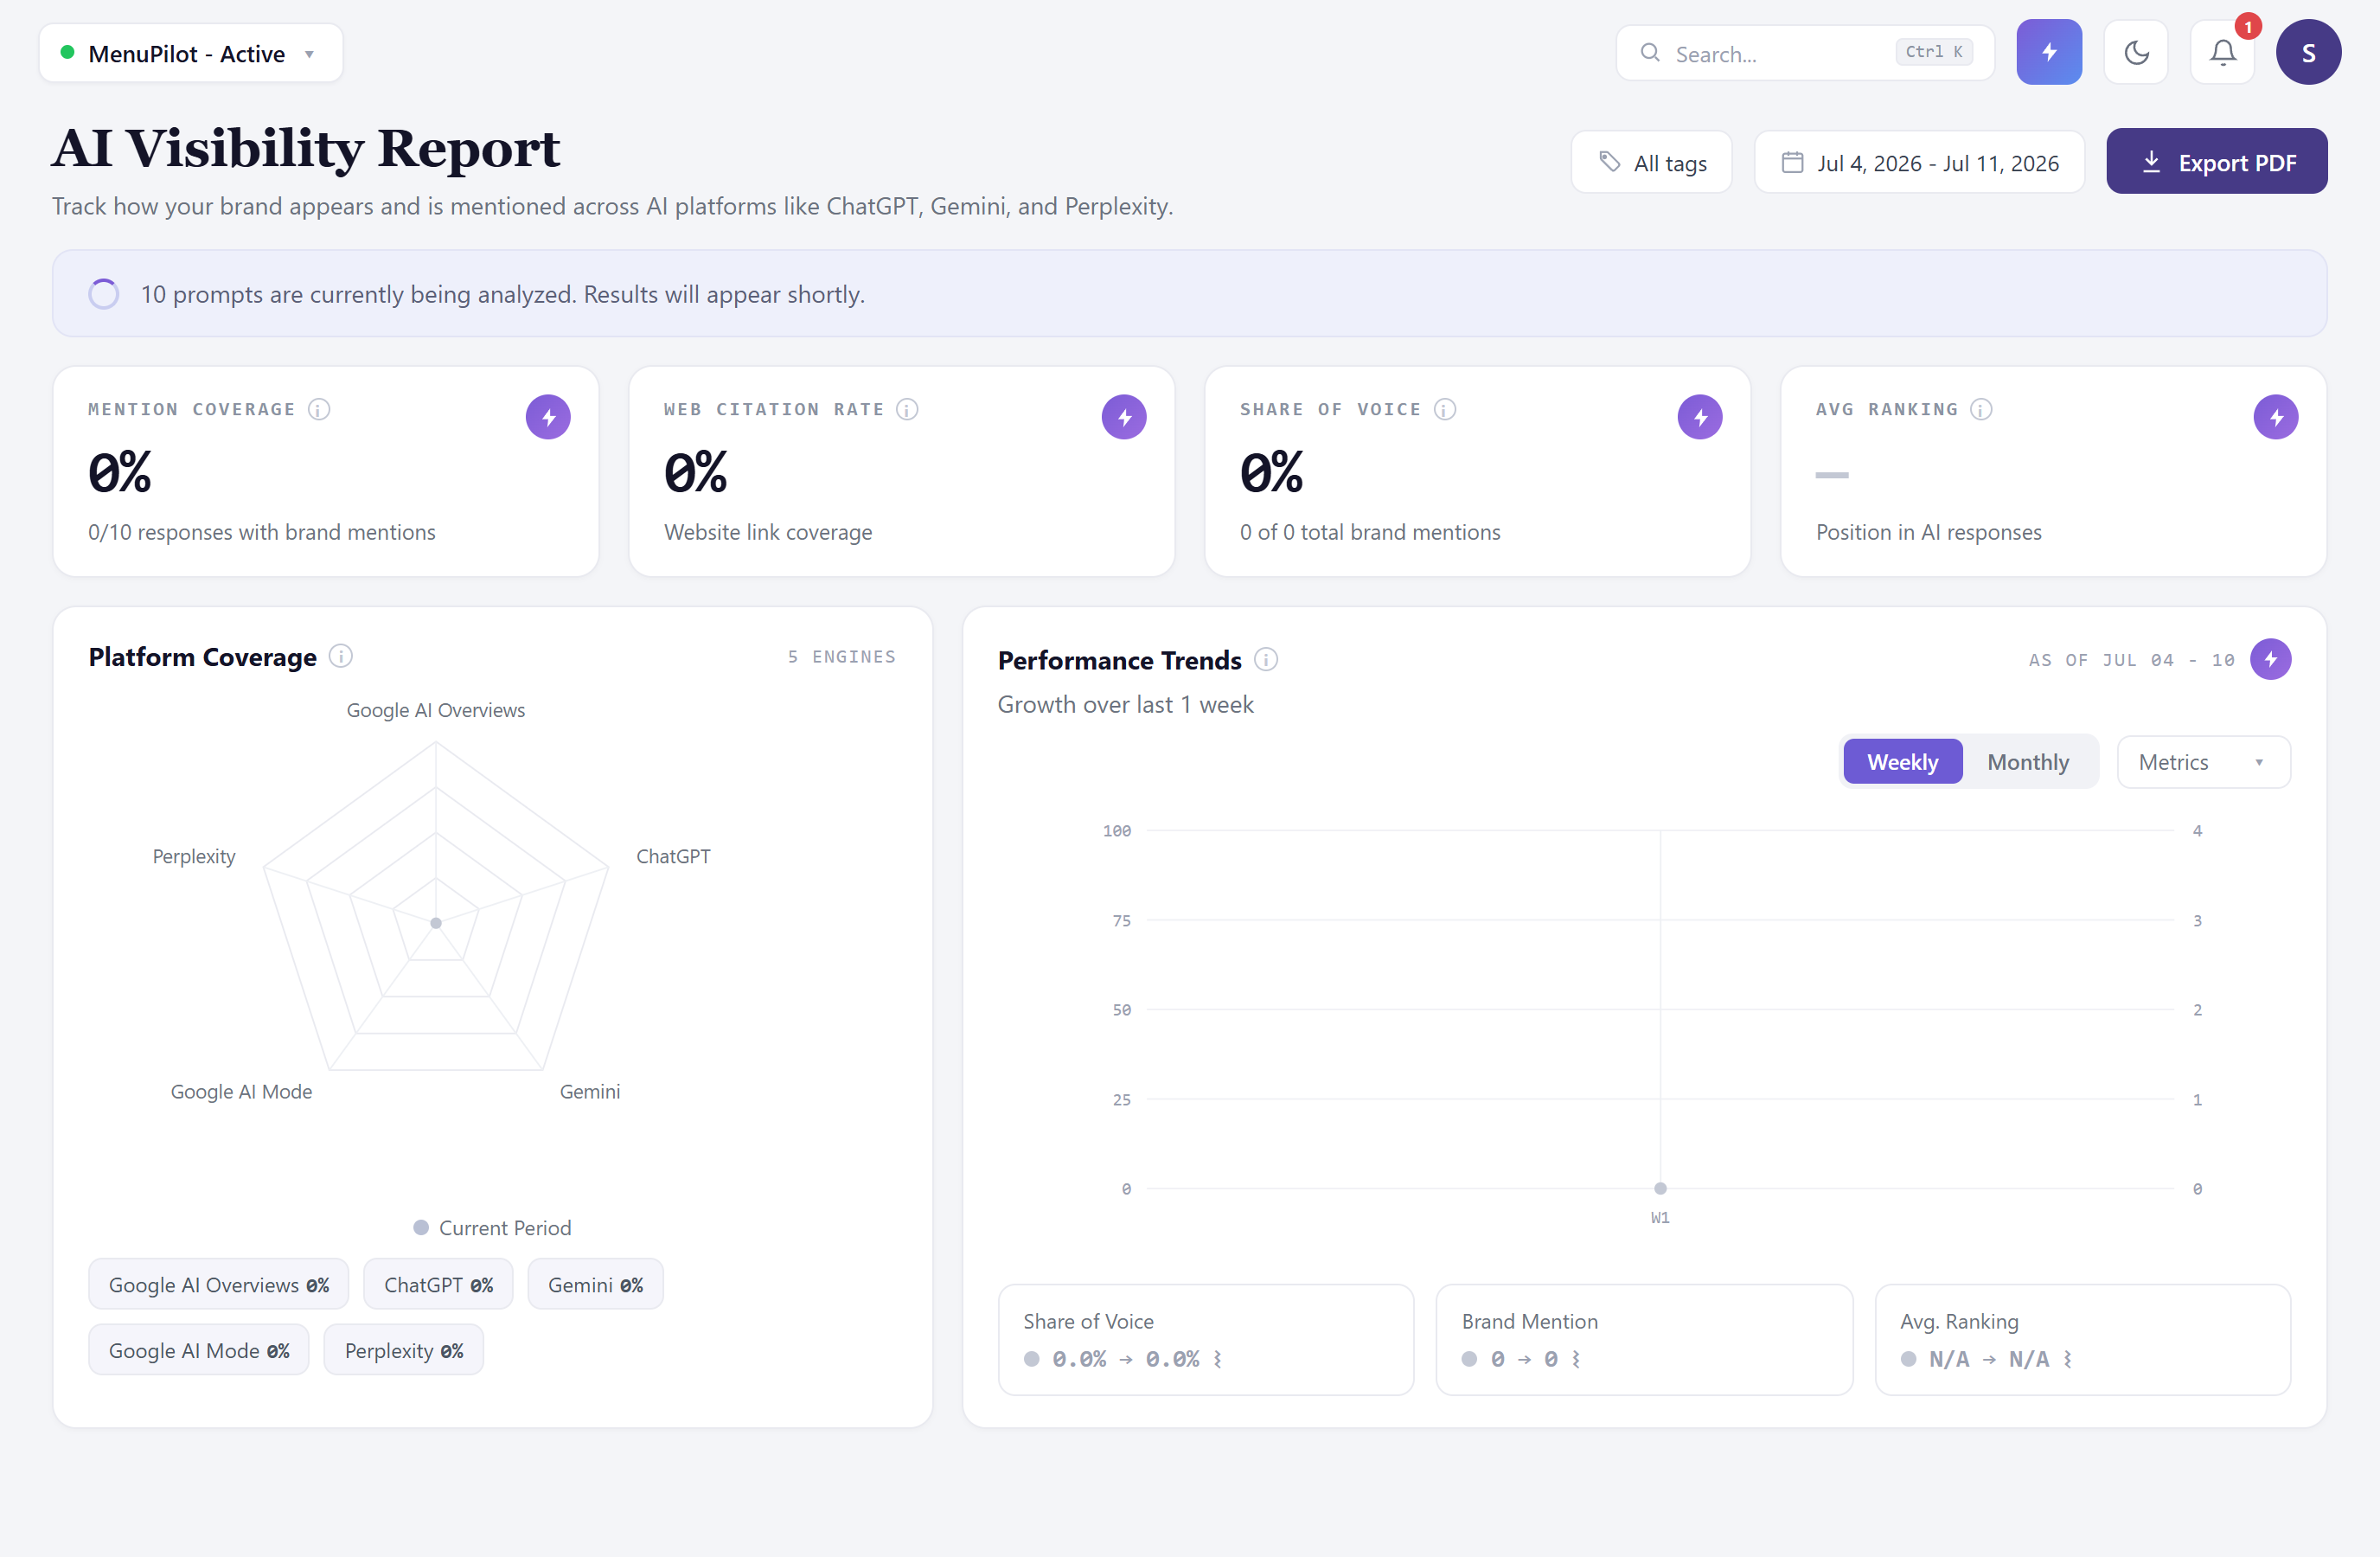Click the '5 ENGINES' label
This screenshot has width=2380, height=1557.
point(841,657)
